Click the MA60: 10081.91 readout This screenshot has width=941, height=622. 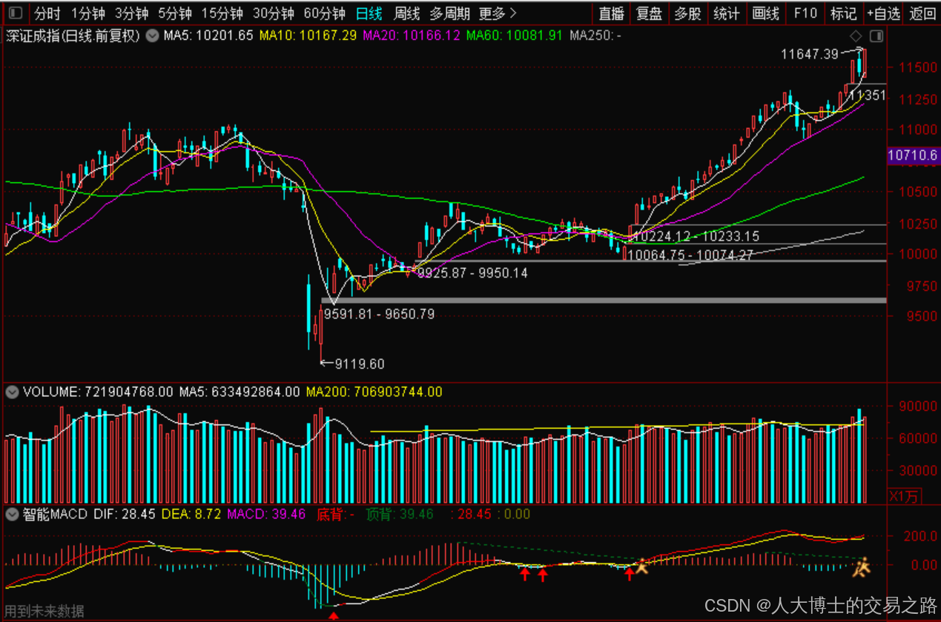point(514,36)
